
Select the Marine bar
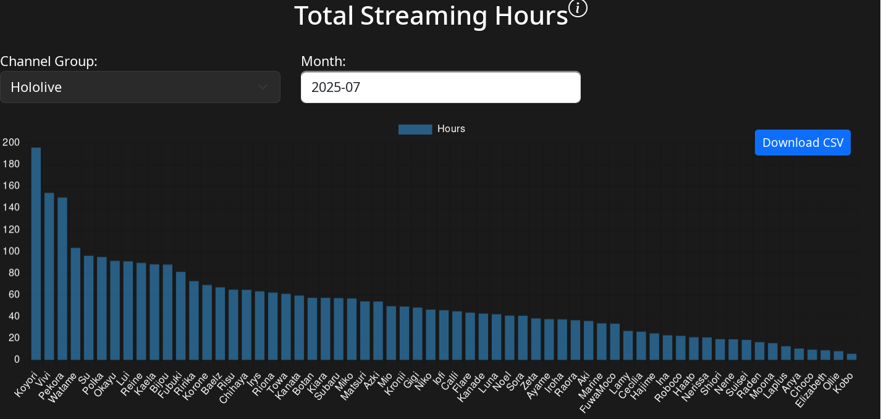tap(602, 342)
